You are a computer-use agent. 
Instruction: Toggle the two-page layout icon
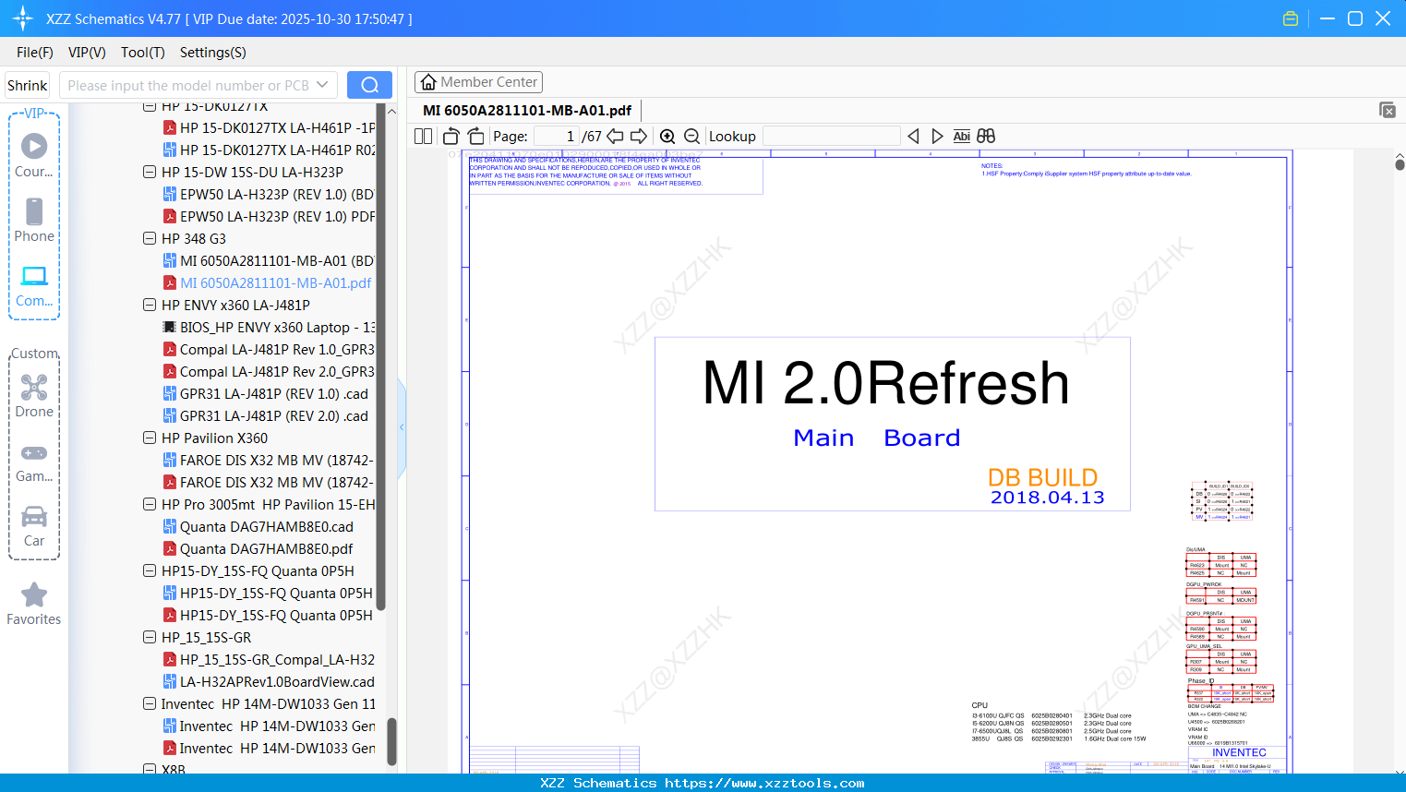tap(423, 136)
